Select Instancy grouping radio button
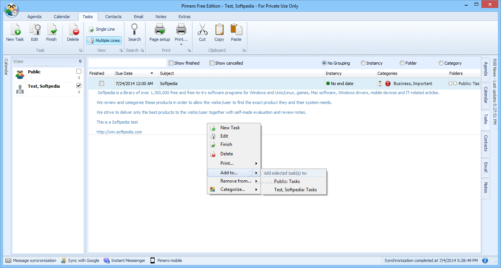 pyautogui.click(x=363, y=63)
